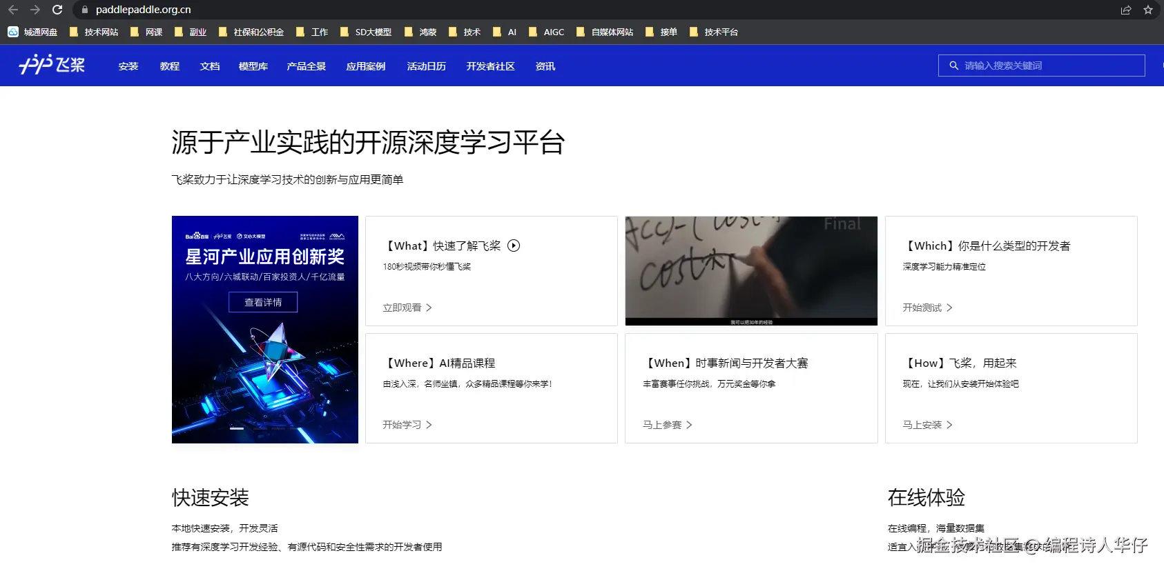This screenshot has height=571, width=1164.
Task: Open the 资讯 nav item
Action: (x=545, y=66)
